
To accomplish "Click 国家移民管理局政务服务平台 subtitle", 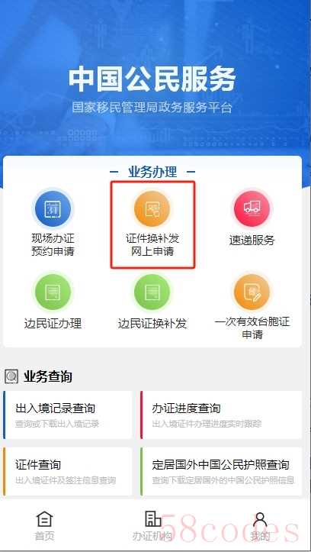I will (x=152, y=108).
